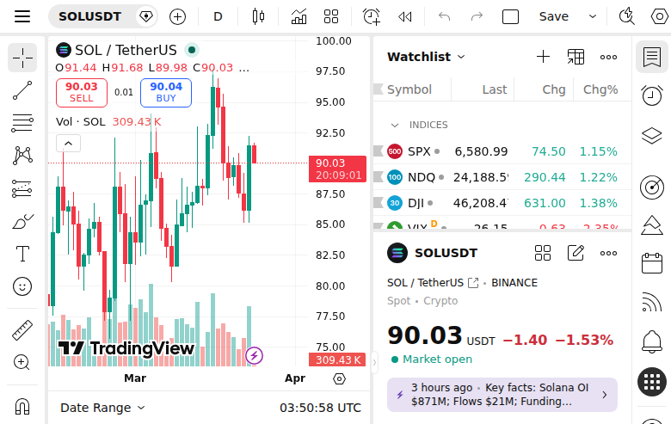Toggle the magnet snapping mode

tap(22, 406)
